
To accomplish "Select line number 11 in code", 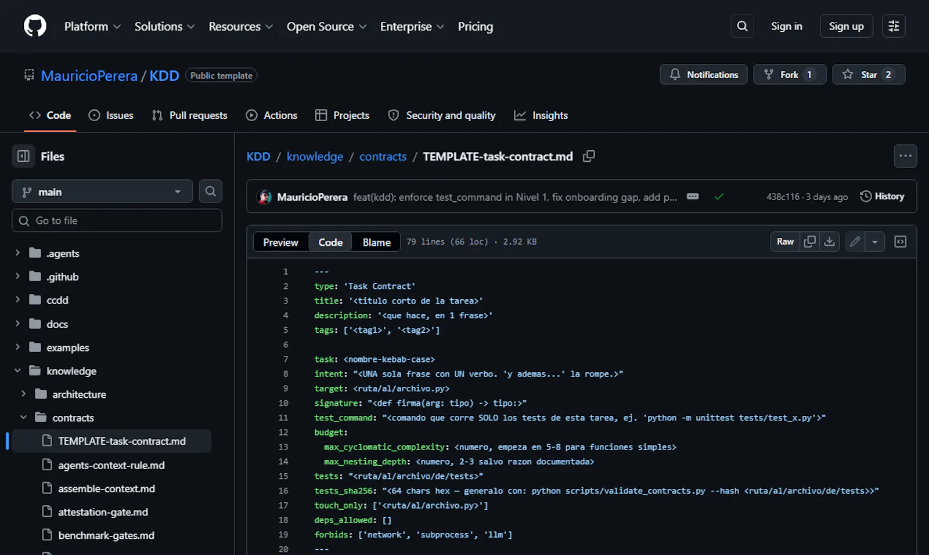I will point(283,418).
